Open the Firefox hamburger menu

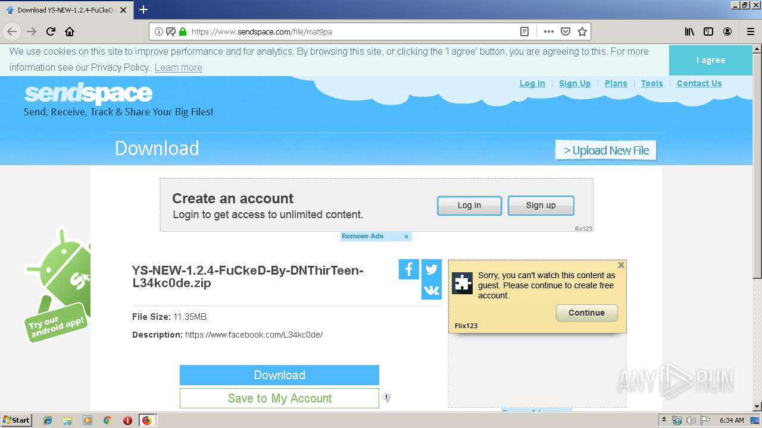pyautogui.click(x=751, y=32)
